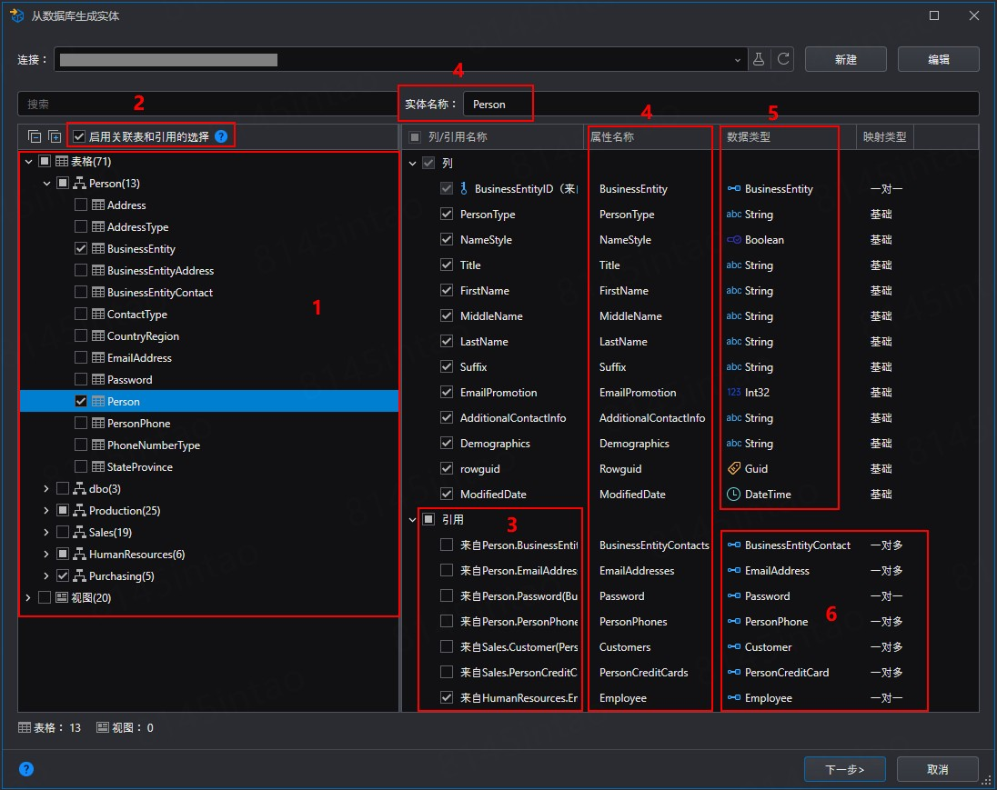
Task: Uncheck the Demographics column checkbox
Action: click(x=447, y=443)
